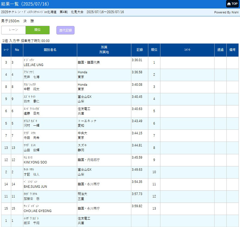Click affiliation 韓国・韓国代表

coord(89,63)
